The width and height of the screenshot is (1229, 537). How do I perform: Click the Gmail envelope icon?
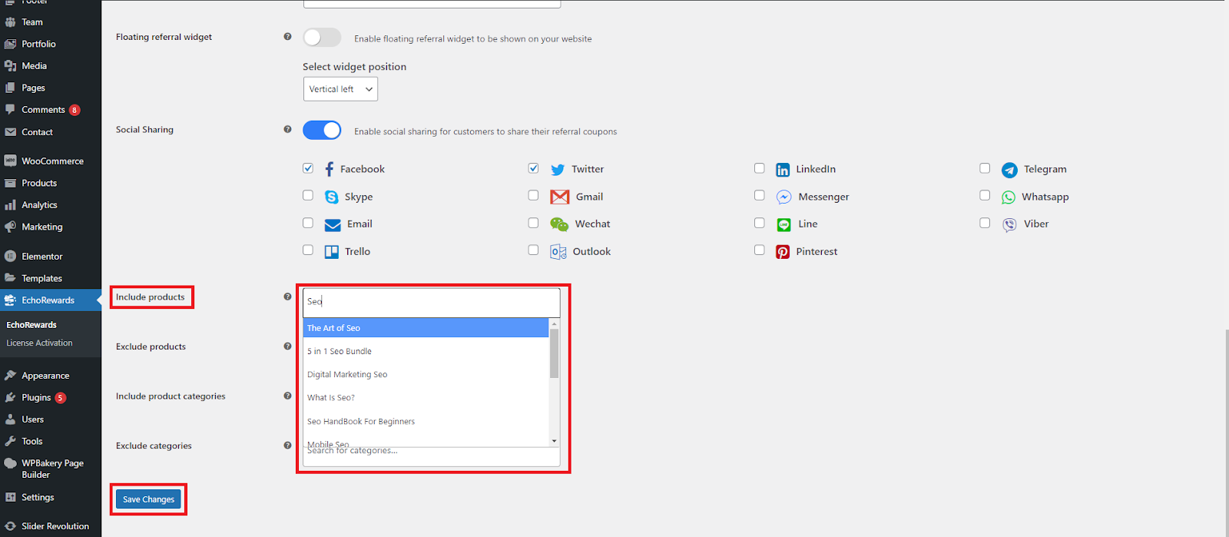(x=559, y=197)
